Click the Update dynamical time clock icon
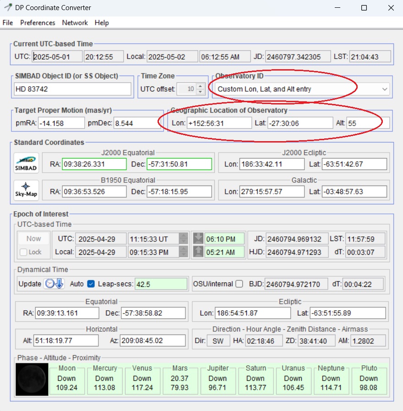 click(x=54, y=284)
